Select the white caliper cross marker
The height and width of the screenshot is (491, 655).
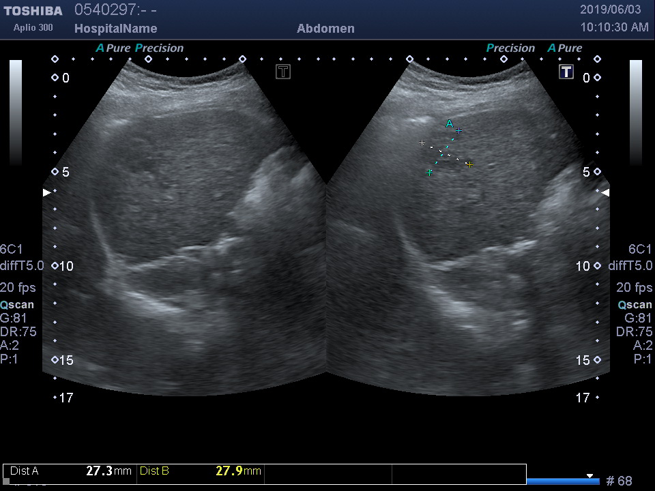pyautogui.click(x=422, y=143)
